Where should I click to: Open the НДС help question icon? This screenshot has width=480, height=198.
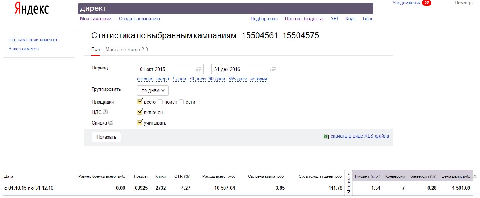105,112
